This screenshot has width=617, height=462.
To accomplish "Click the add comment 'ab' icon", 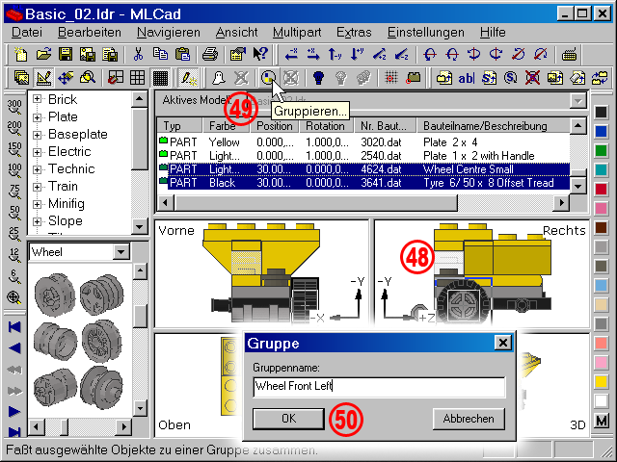I will 467,78.
